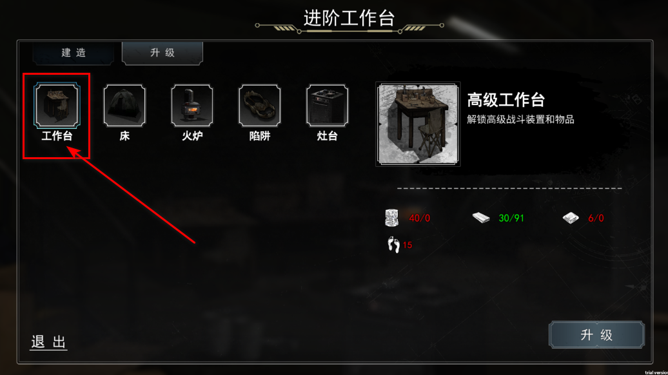Image resolution: width=668 pixels, height=375 pixels.
Task: Click the 40/0 wood requirement counter
Action: [x=420, y=218]
